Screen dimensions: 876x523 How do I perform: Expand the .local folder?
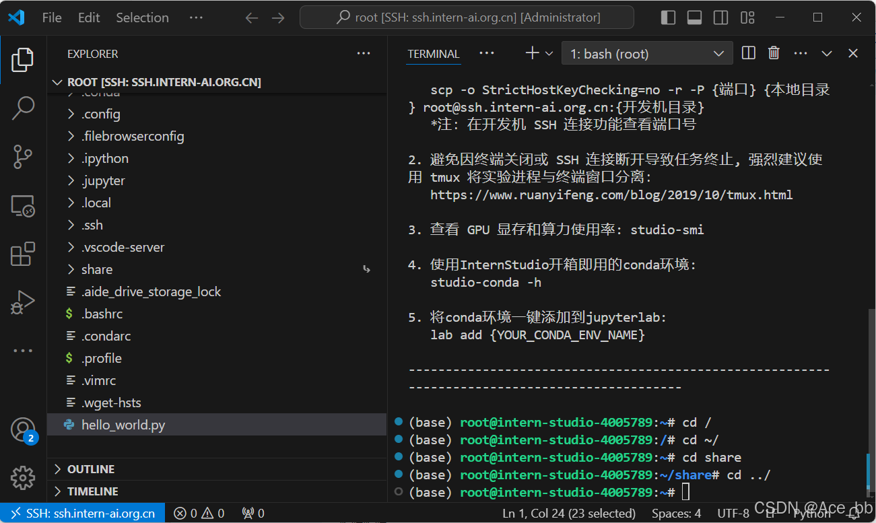tap(217, 203)
